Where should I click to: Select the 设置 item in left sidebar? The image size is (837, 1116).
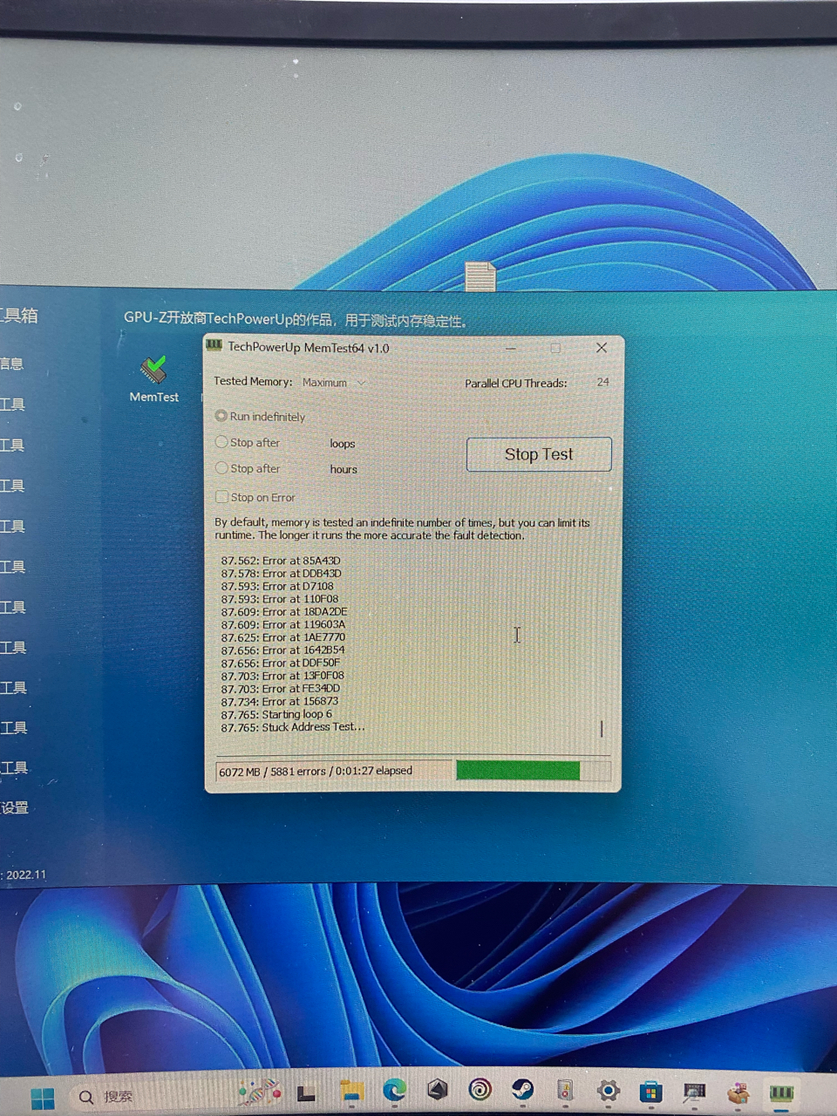[15, 807]
